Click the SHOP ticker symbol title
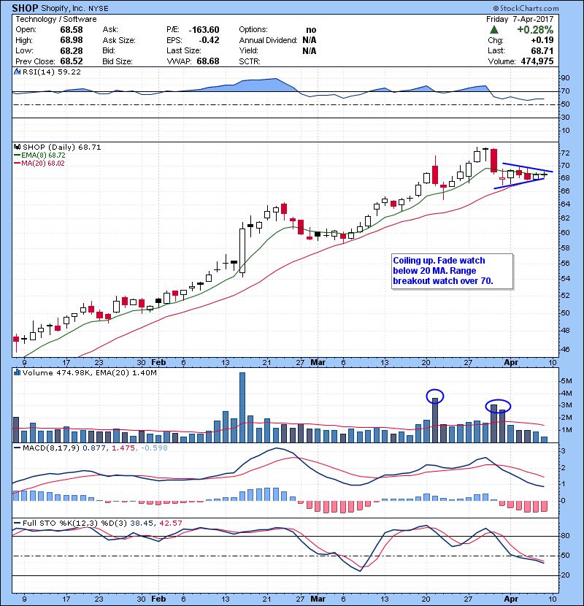The image size is (584, 606). coord(25,8)
